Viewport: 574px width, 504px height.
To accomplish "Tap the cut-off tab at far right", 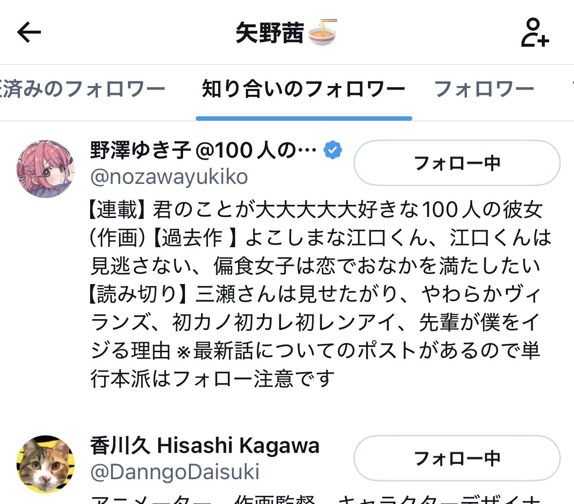I will [572, 89].
